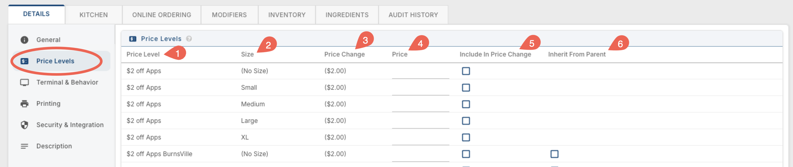Click the General info icon in sidebar

pos(24,40)
